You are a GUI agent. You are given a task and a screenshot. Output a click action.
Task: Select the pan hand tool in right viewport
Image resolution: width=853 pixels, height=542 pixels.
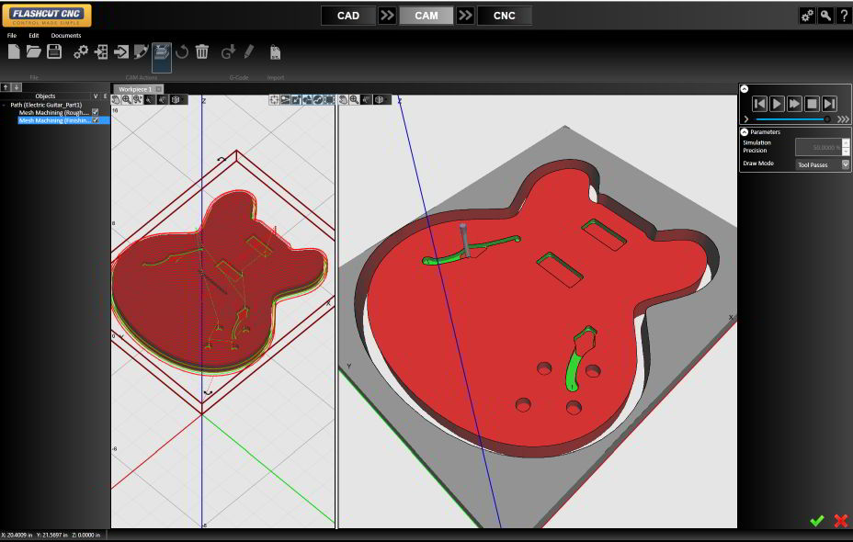[343, 99]
